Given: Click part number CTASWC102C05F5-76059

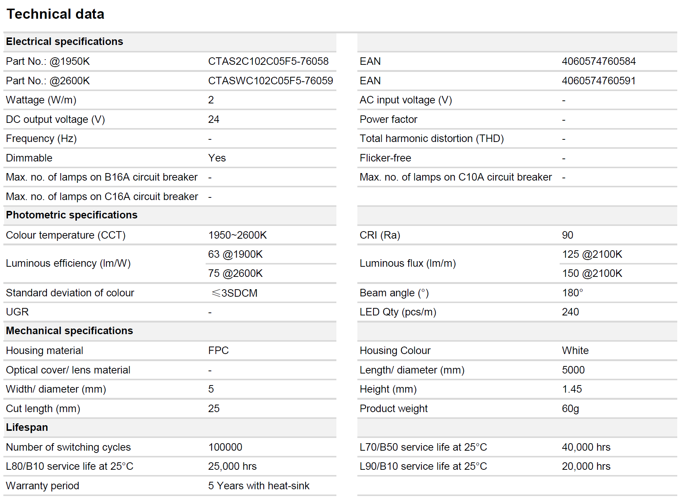Looking at the screenshot, I should 270,81.
